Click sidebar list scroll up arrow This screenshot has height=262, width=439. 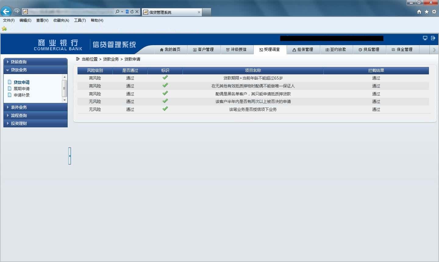(64, 77)
